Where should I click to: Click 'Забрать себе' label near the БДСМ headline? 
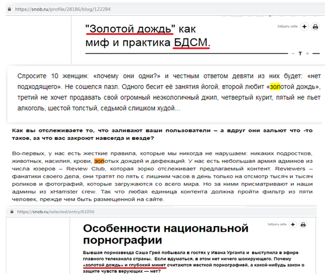pos(287,26)
